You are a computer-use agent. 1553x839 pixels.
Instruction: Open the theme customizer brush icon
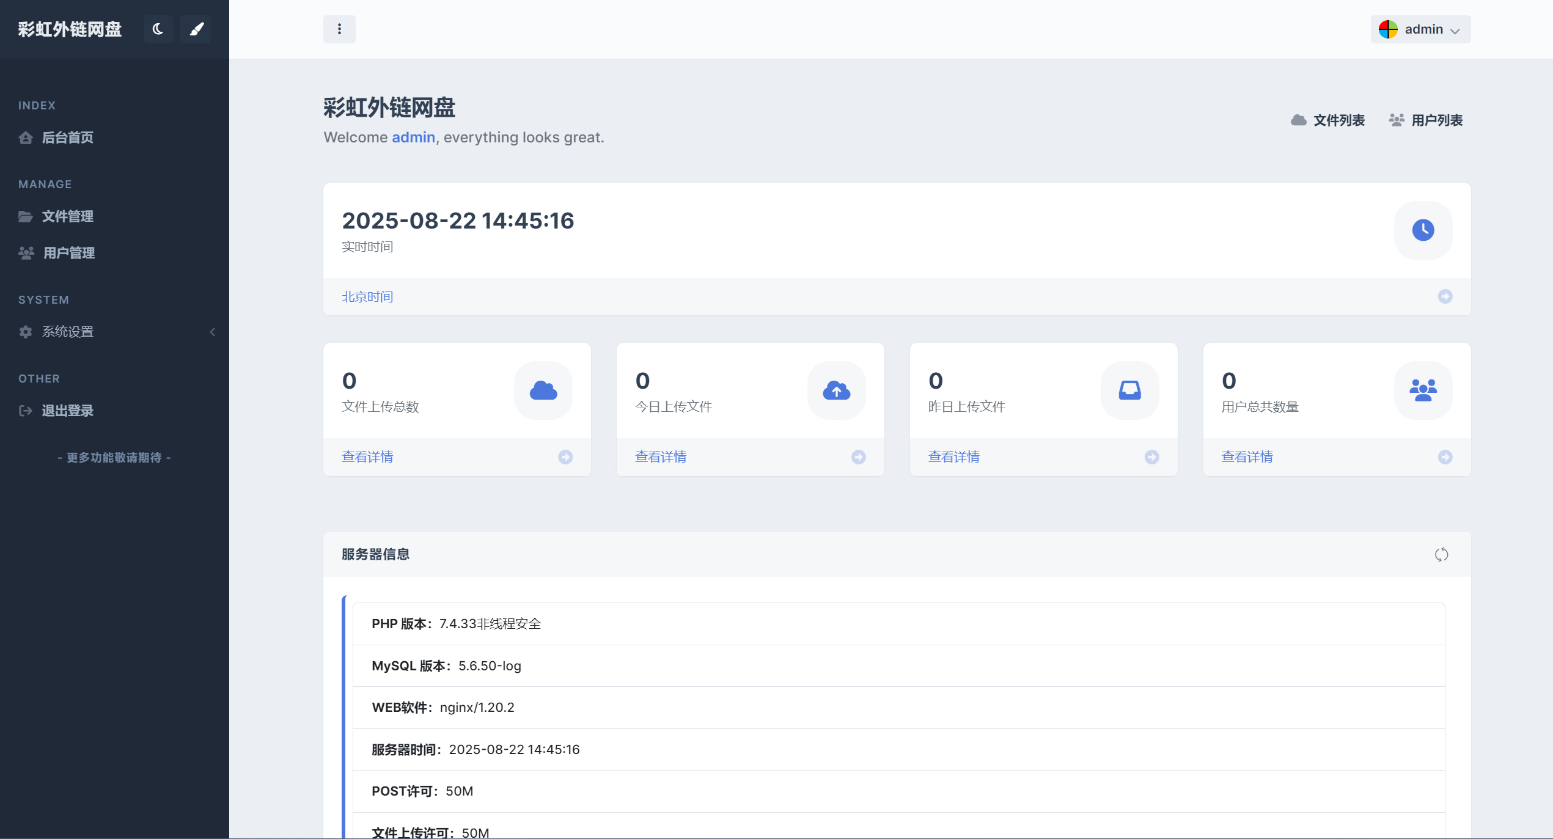point(196,29)
